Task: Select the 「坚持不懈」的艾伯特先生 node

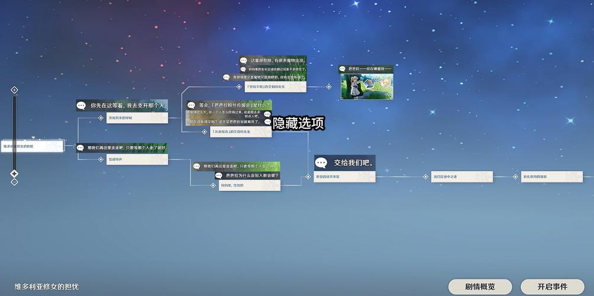Action: [x=275, y=86]
